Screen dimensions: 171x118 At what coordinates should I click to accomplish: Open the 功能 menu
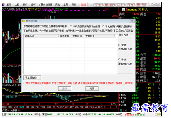17,4
